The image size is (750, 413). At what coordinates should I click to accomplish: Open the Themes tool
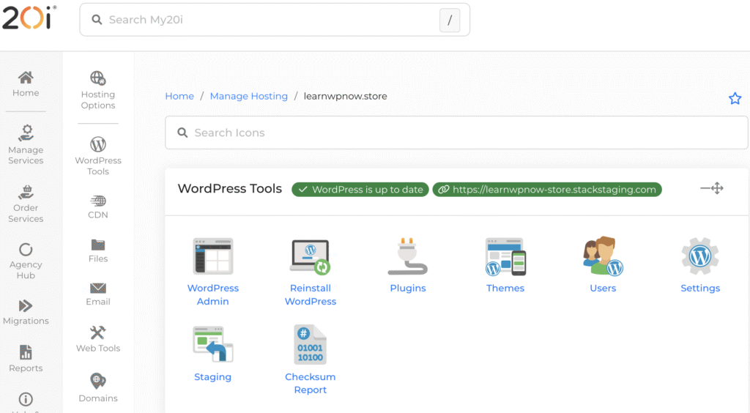pos(505,257)
